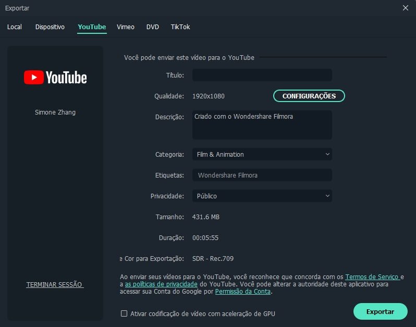416x327 pixels.
Task: Close the Exportar dialog window
Action: click(x=406, y=8)
